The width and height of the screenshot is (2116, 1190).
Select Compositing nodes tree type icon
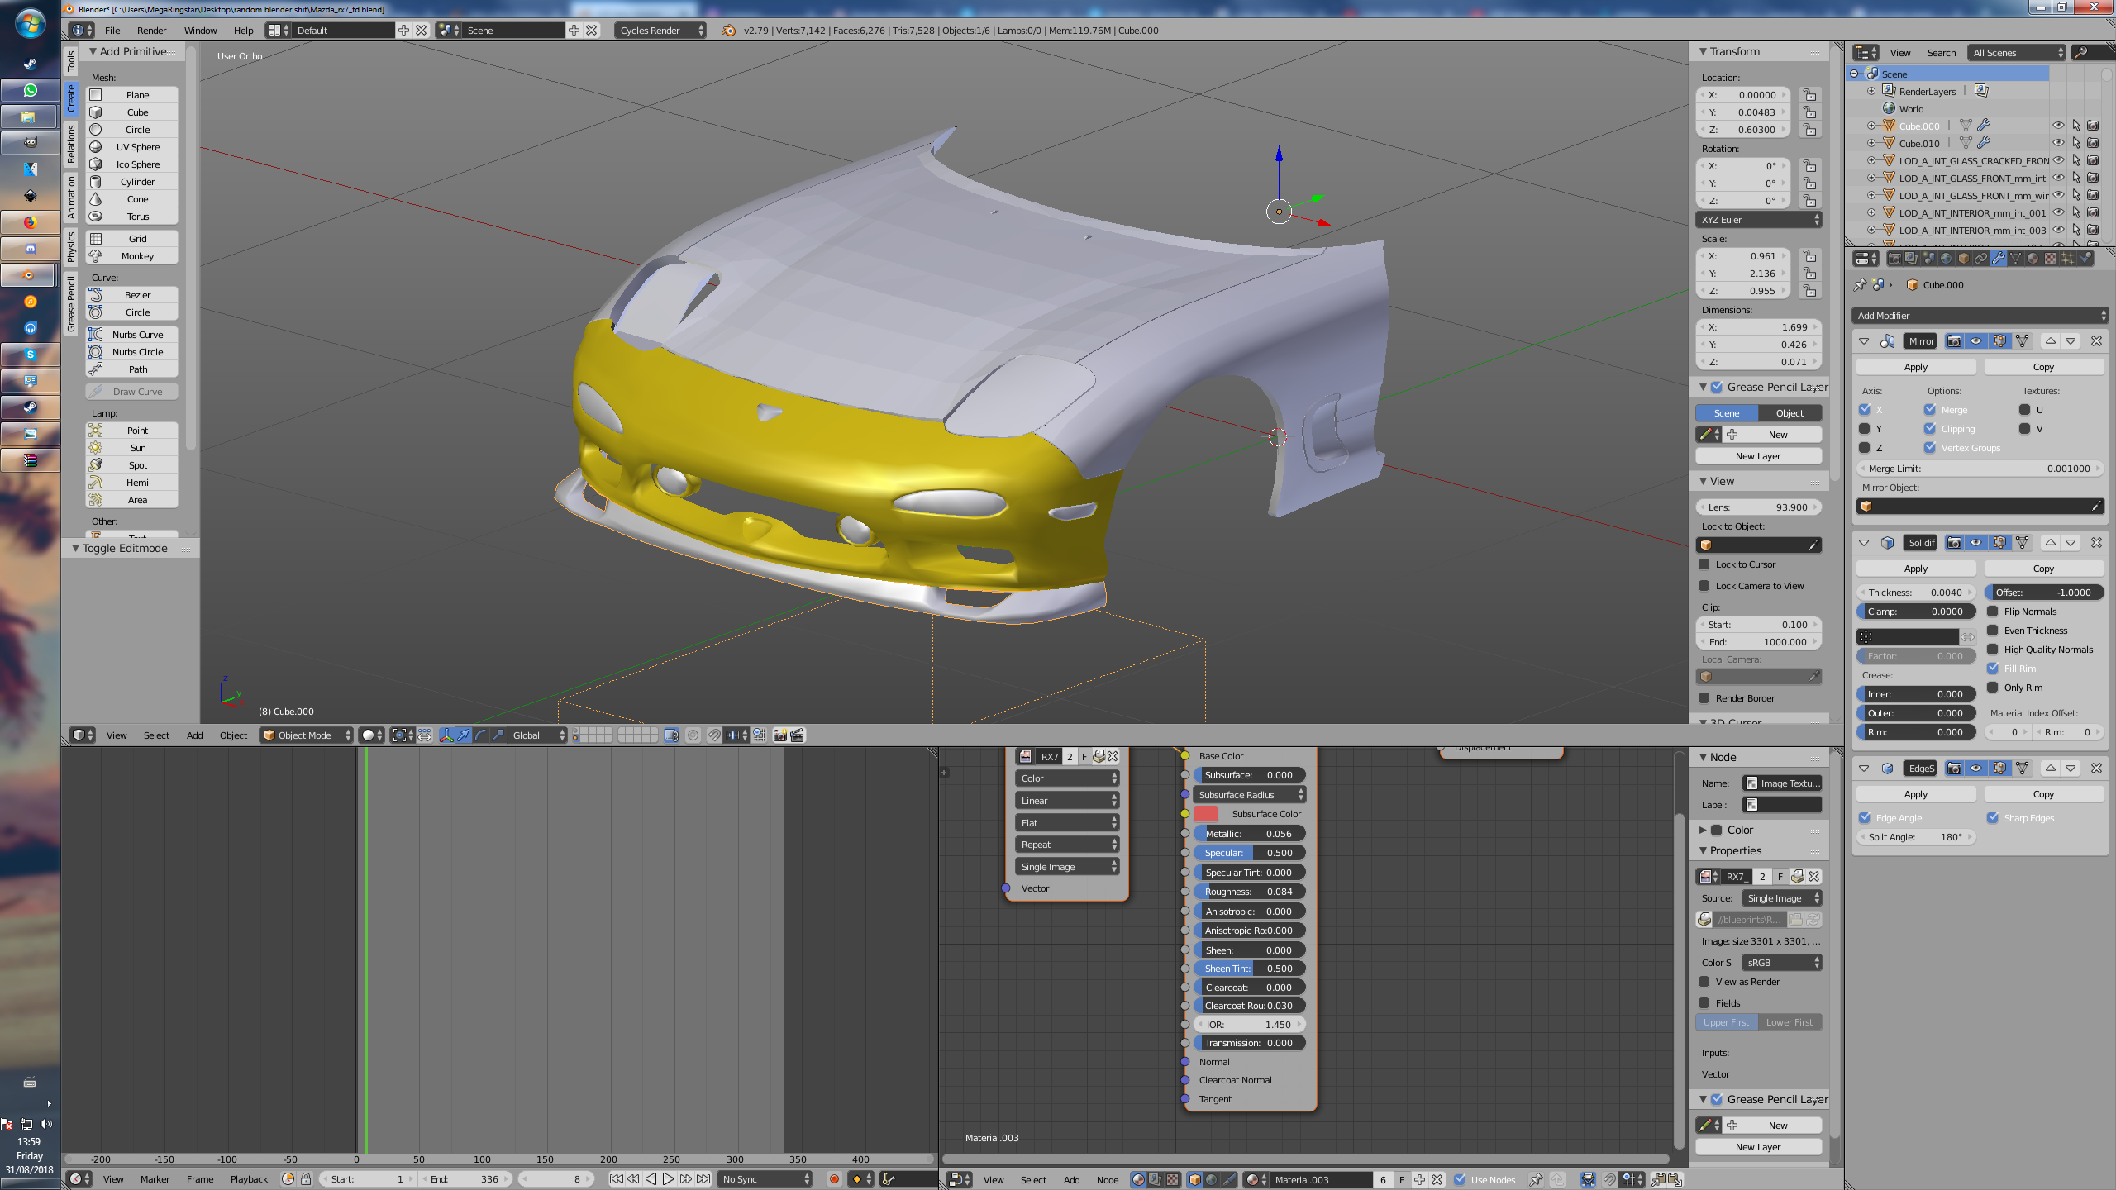1155,1180
